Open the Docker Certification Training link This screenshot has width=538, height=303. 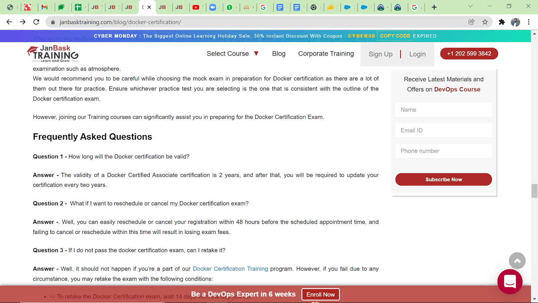(230, 269)
